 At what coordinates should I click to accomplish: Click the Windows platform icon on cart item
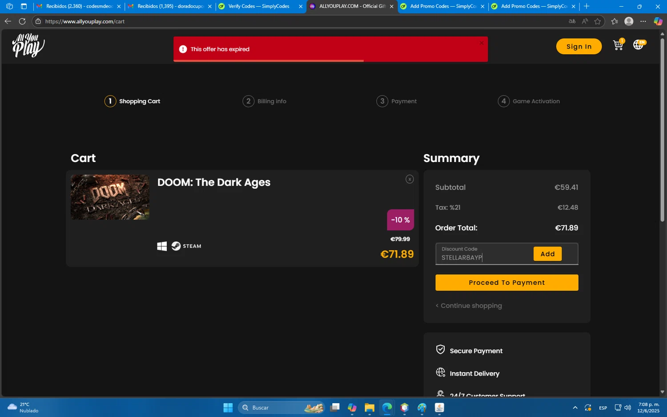162,246
